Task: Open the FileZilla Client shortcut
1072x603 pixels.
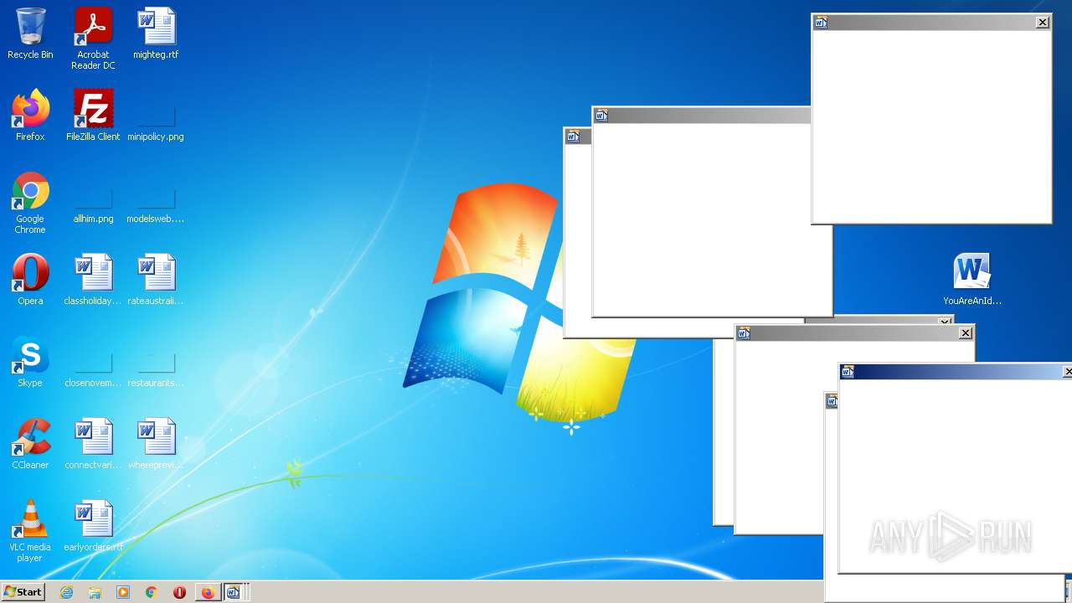Action: click(93, 116)
